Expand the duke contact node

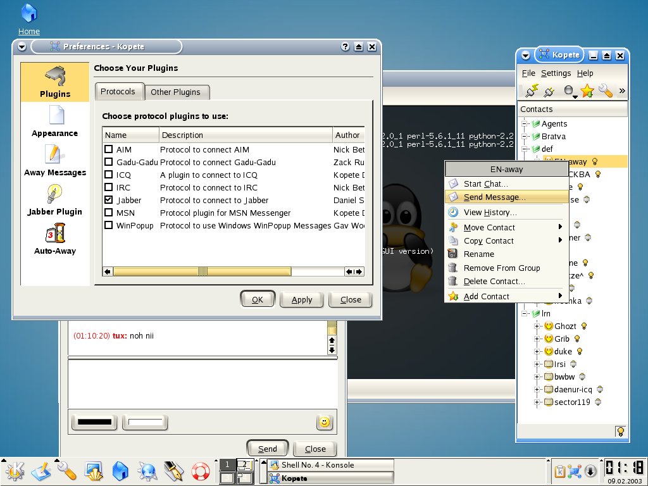(537, 352)
